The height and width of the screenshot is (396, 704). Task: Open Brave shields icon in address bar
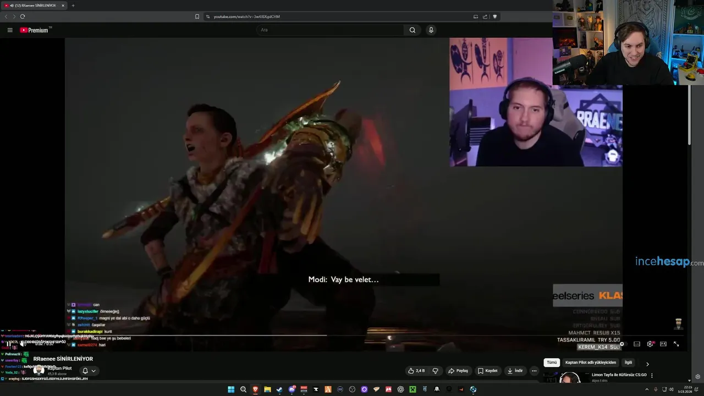click(494, 16)
